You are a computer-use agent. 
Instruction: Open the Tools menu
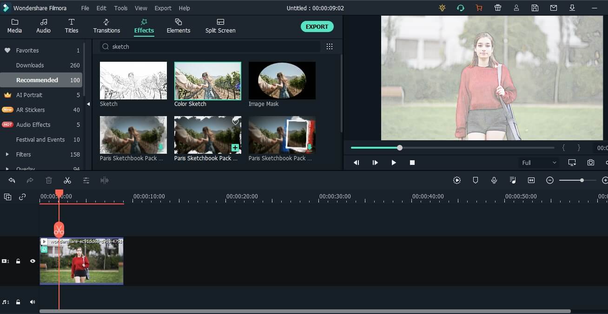click(121, 8)
